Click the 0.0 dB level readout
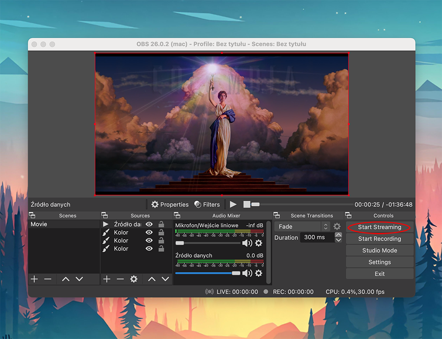Viewport: 442px width, 339px height. coord(255,255)
